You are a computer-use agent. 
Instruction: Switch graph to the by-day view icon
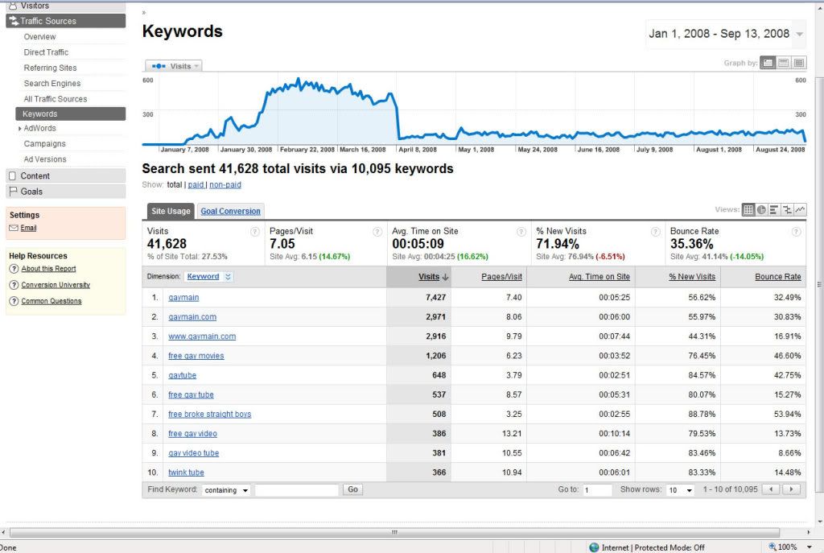point(768,63)
